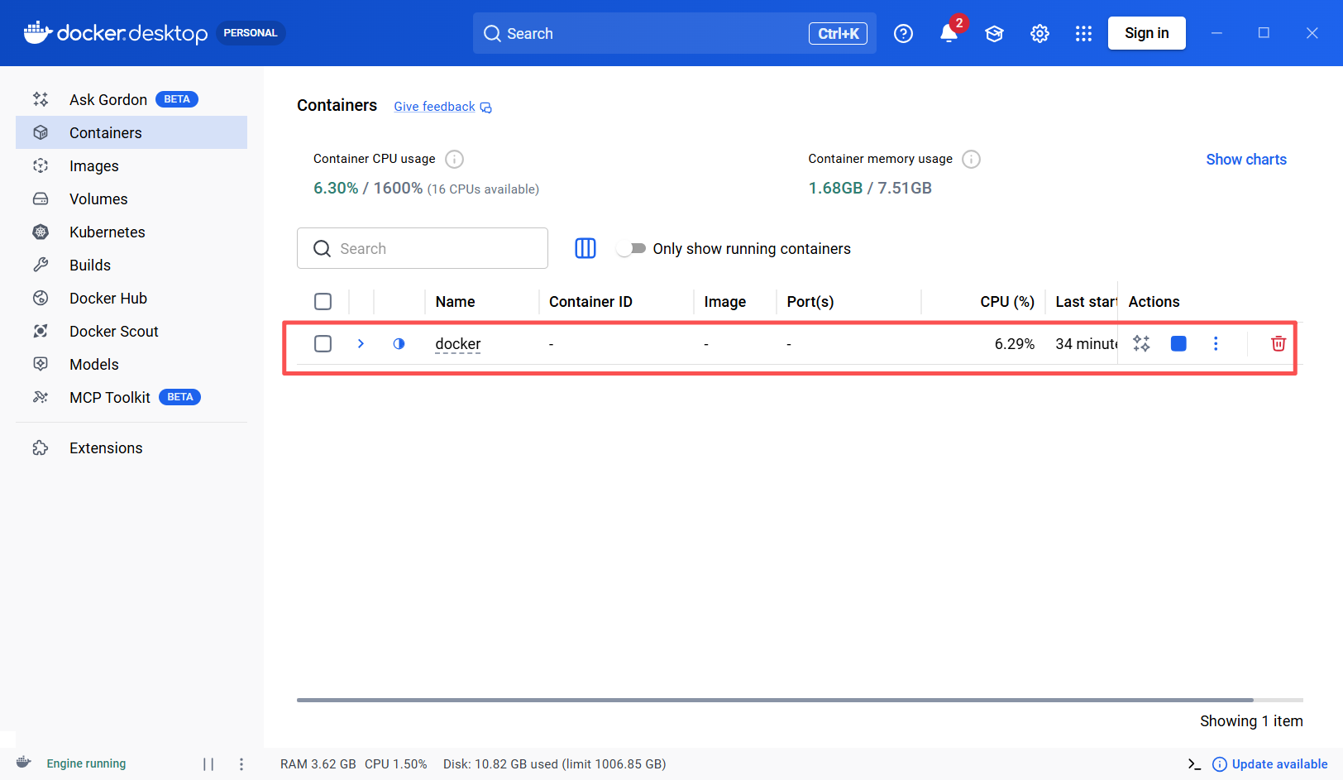Go to Volumes in sidebar

[x=131, y=199]
